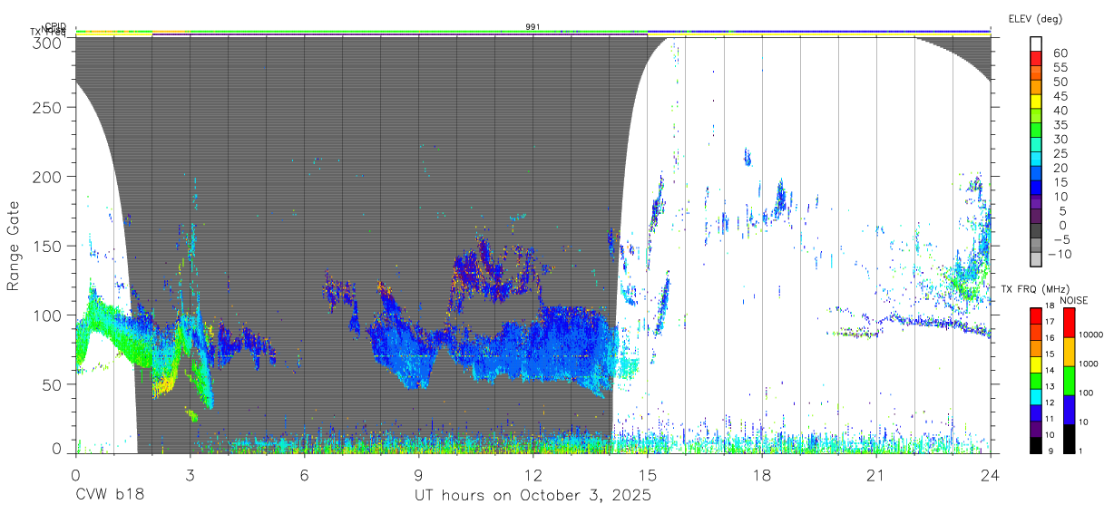Click the "−10" label in ELEV legend
This screenshot has height=514, width=1114.
click(1061, 254)
